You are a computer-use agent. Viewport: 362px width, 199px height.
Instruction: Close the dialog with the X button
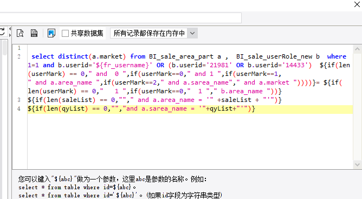point(357,4)
